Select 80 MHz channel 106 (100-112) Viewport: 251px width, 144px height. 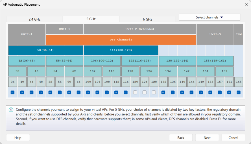(x=102, y=61)
